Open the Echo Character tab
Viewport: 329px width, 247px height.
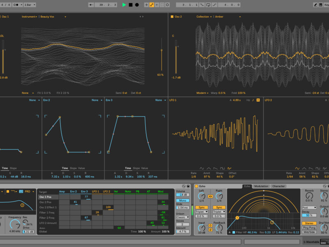tap(278, 186)
